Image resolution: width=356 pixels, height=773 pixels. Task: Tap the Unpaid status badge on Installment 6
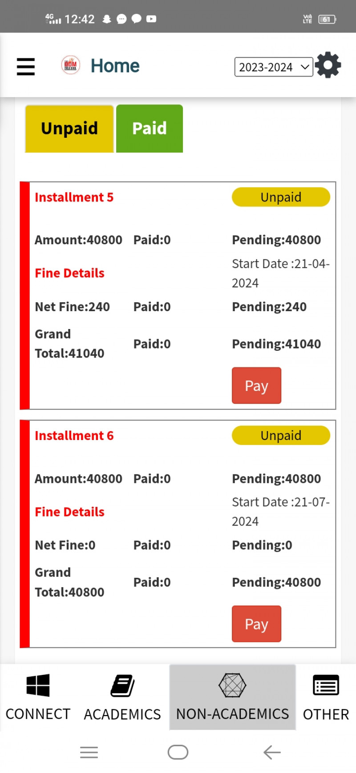(281, 436)
